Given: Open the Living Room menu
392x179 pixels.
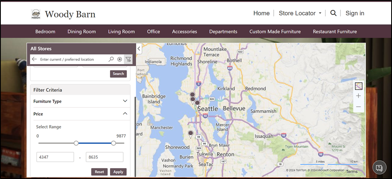Looking at the screenshot, I should click(x=121, y=31).
